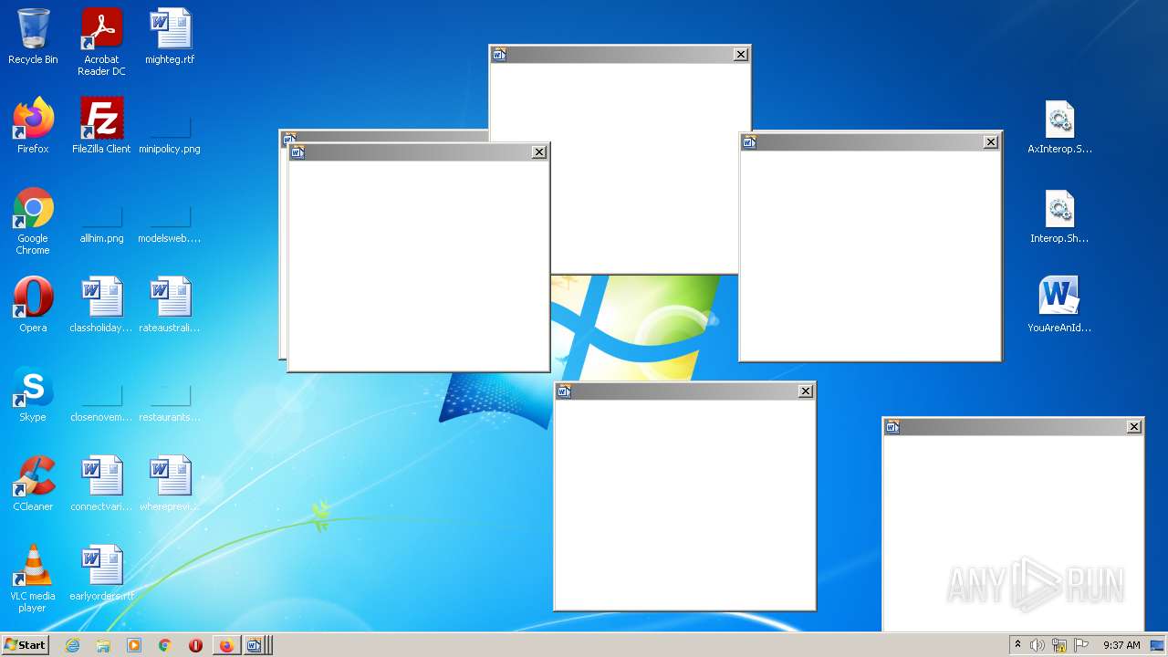Close the right blank window near AxInterop
The width and height of the screenshot is (1168, 657).
(991, 142)
